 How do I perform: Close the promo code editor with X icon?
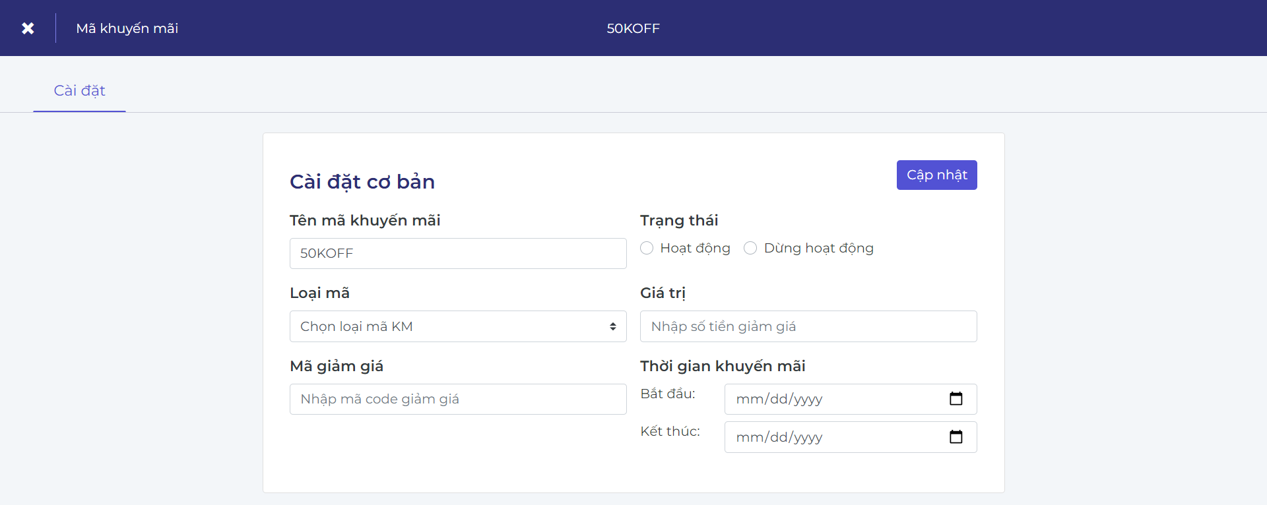[x=28, y=28]
